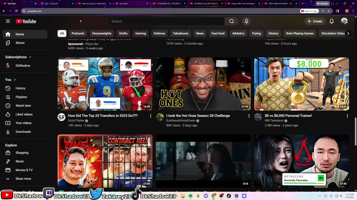Open Liked videos

(25, 114)
